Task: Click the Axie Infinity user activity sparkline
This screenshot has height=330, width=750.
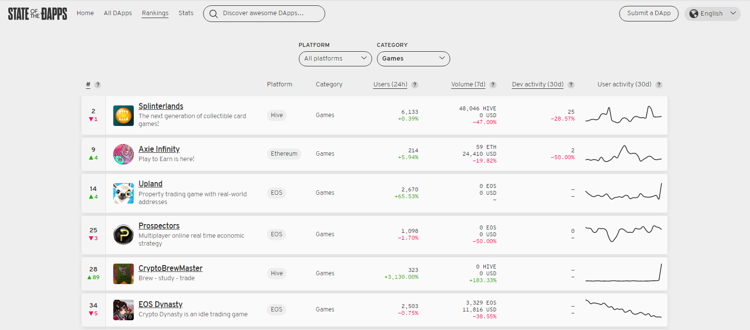Action: 624,153
